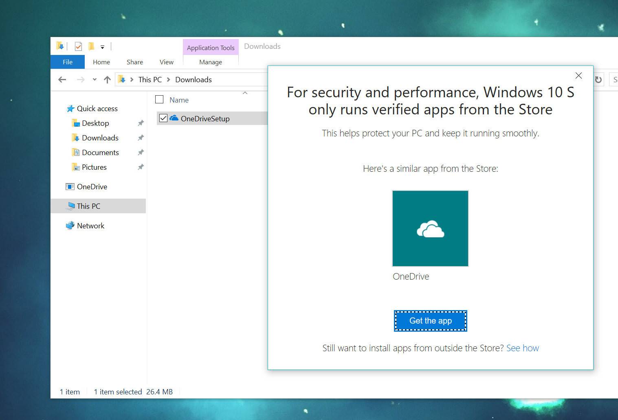Click the pin icon next to Documents

[x=141, y=152]
